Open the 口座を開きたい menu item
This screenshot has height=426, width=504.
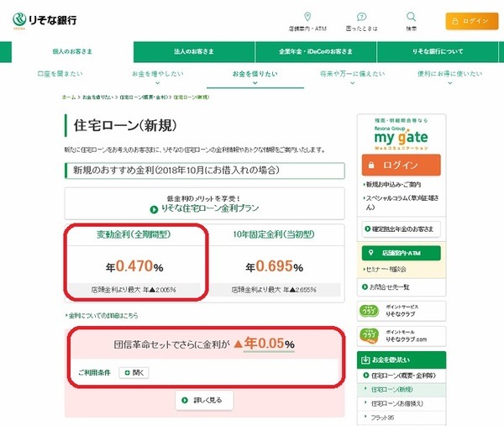click(x=60, y=74)
